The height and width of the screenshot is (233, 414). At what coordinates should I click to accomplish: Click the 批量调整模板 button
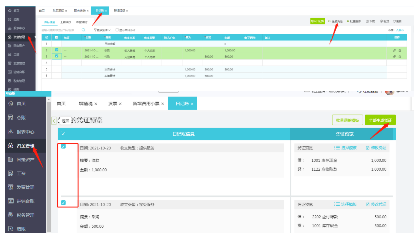pos(347,120)
